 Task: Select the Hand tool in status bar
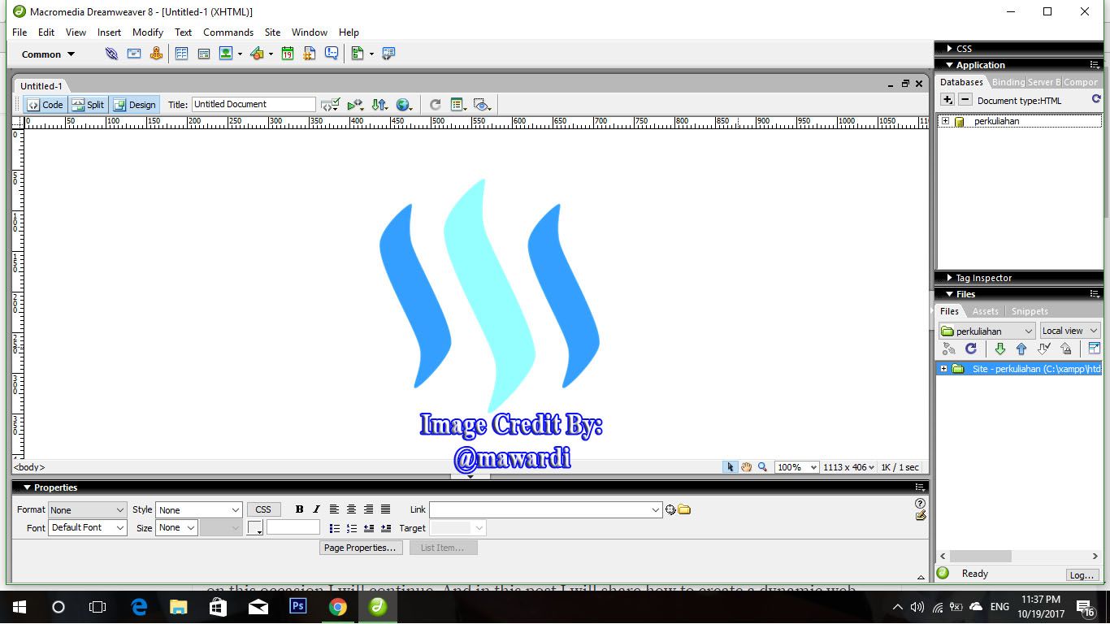coord(746,467)
